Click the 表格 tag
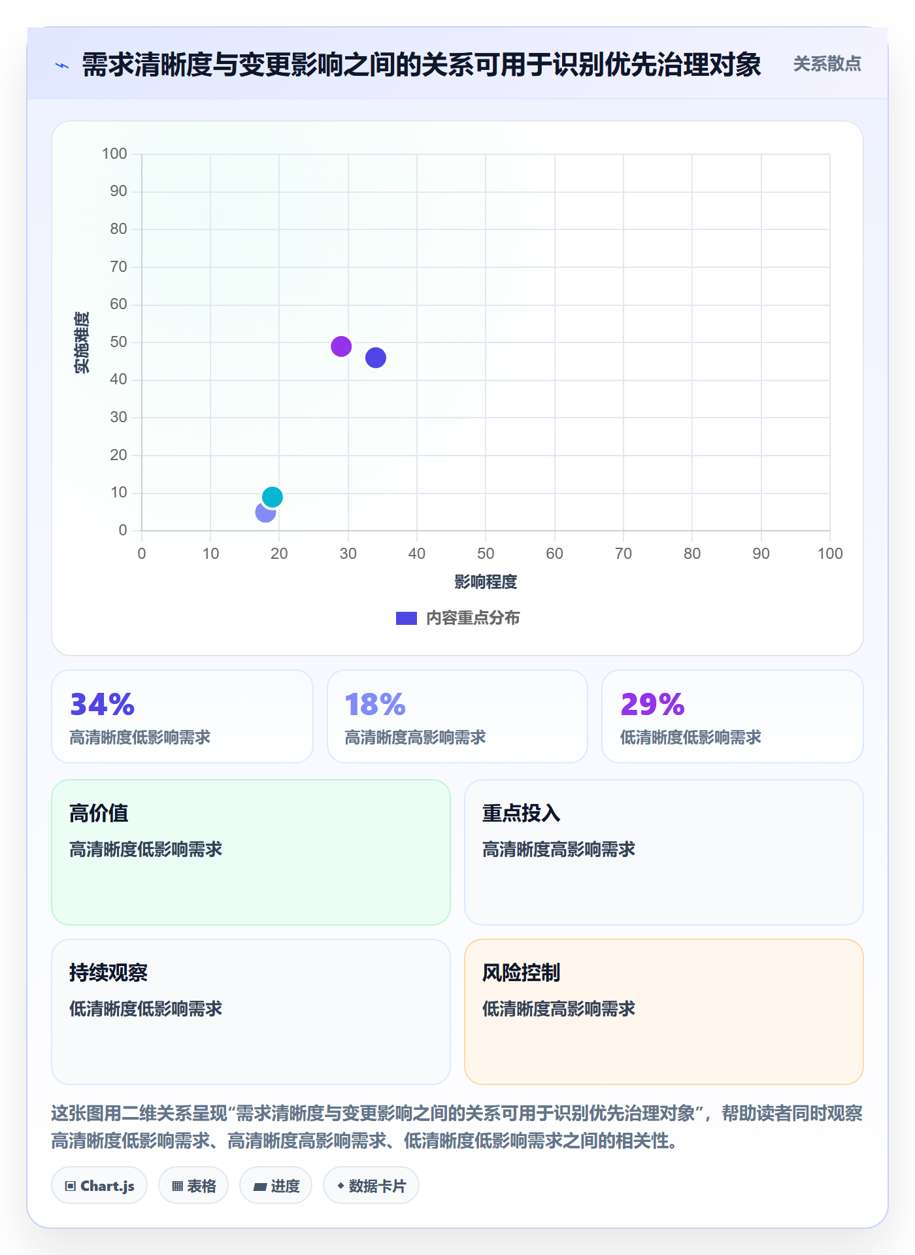This screenshot has height=1255, width=915. 193,1186
